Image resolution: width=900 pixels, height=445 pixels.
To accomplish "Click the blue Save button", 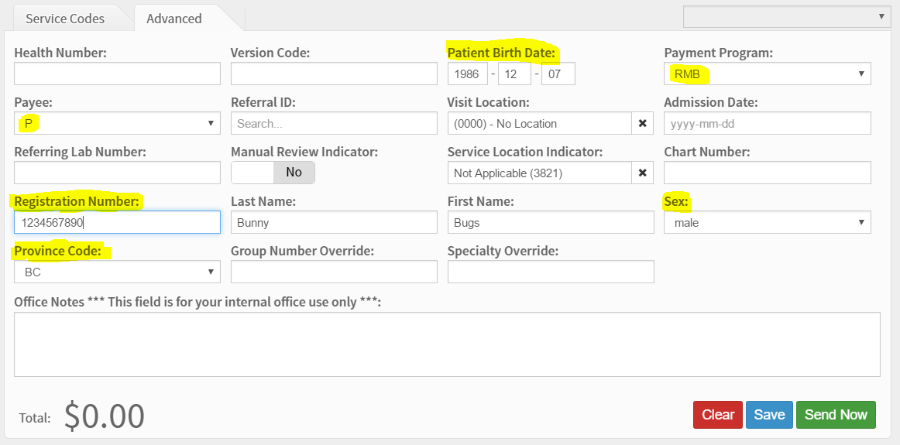I will 769,415.
